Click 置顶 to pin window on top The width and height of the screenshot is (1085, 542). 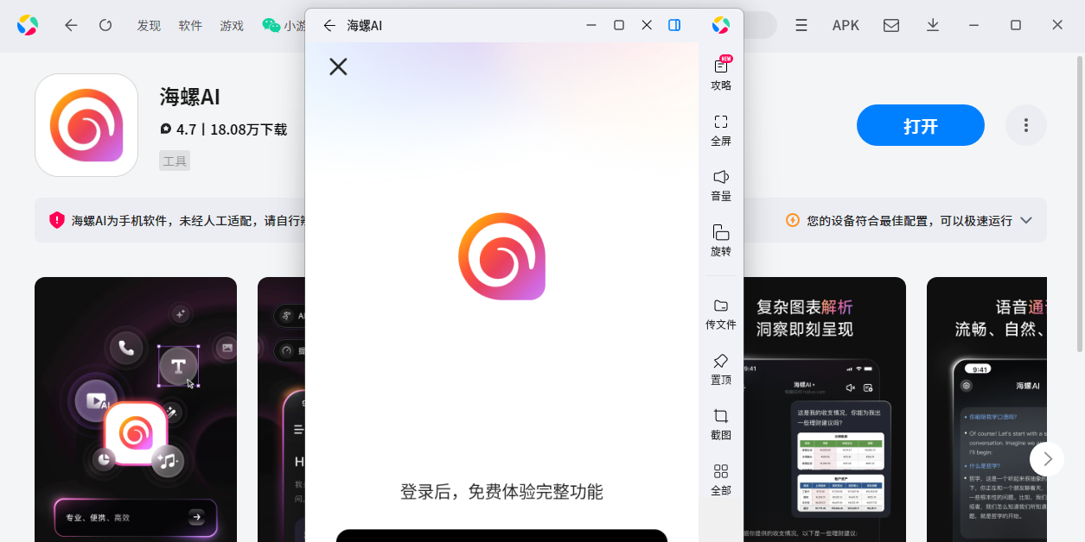point(721,369)
